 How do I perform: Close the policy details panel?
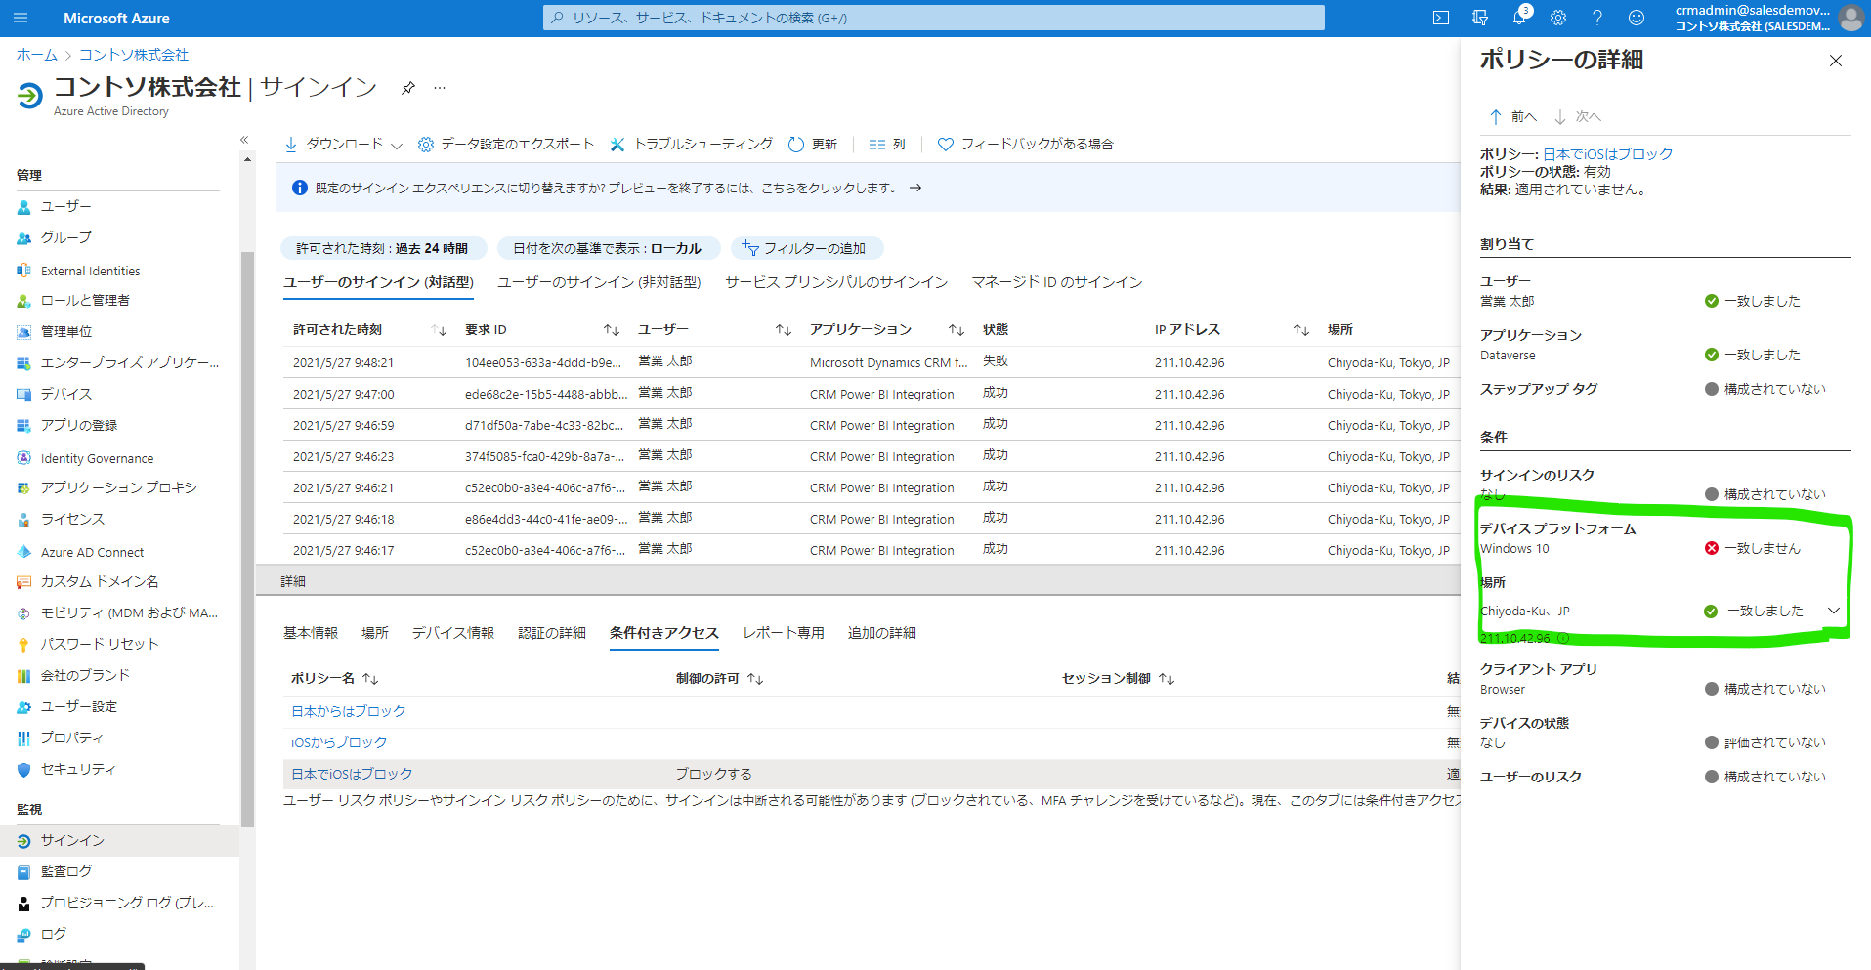[1836, 61]
